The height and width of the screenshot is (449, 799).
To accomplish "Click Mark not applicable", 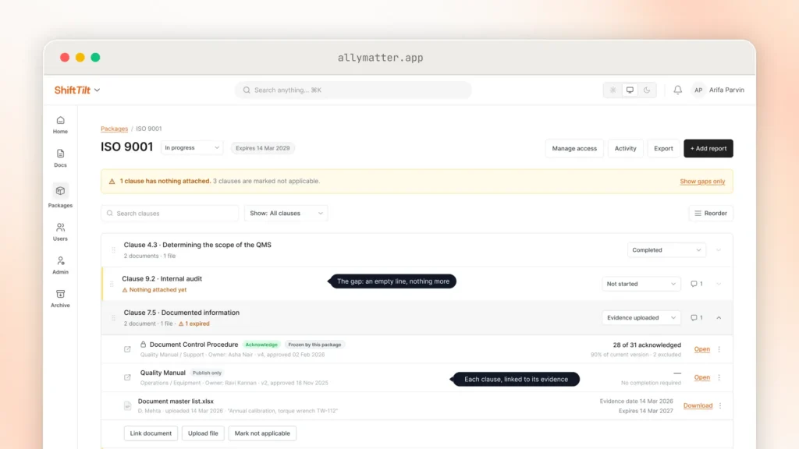I will point(262,433).
